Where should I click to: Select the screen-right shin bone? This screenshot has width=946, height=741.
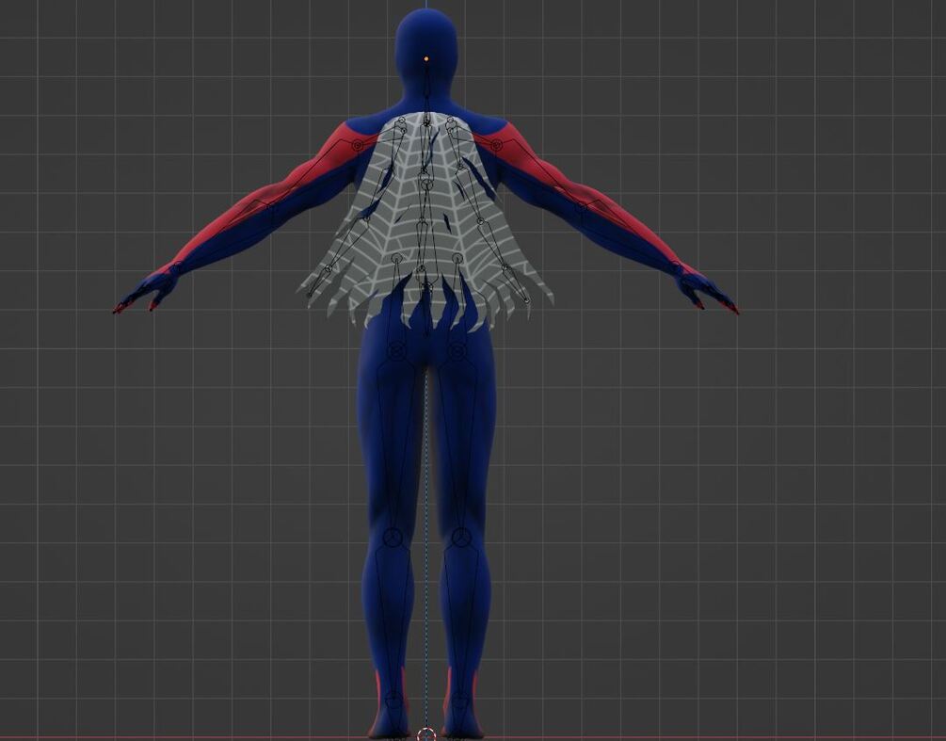click(460, 621)
